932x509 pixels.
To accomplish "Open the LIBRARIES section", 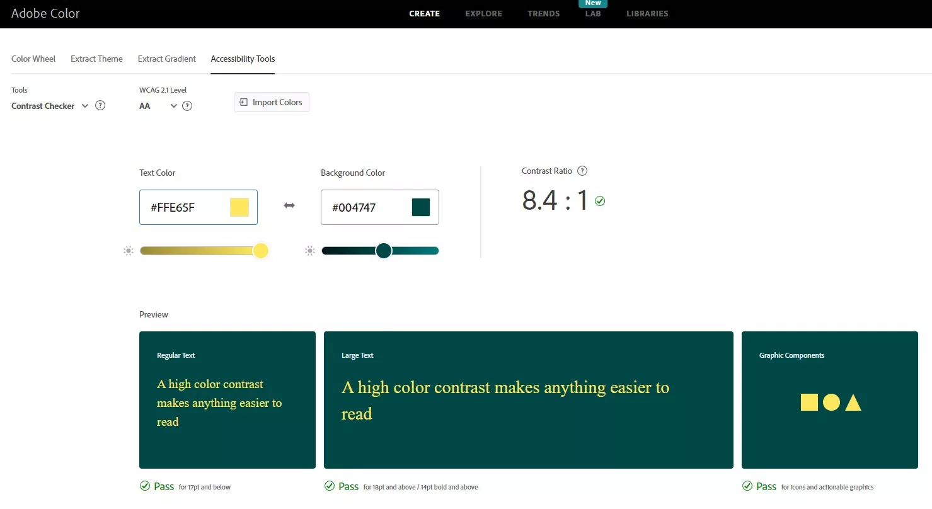I will pyautogui.click(x=647, y=13).
